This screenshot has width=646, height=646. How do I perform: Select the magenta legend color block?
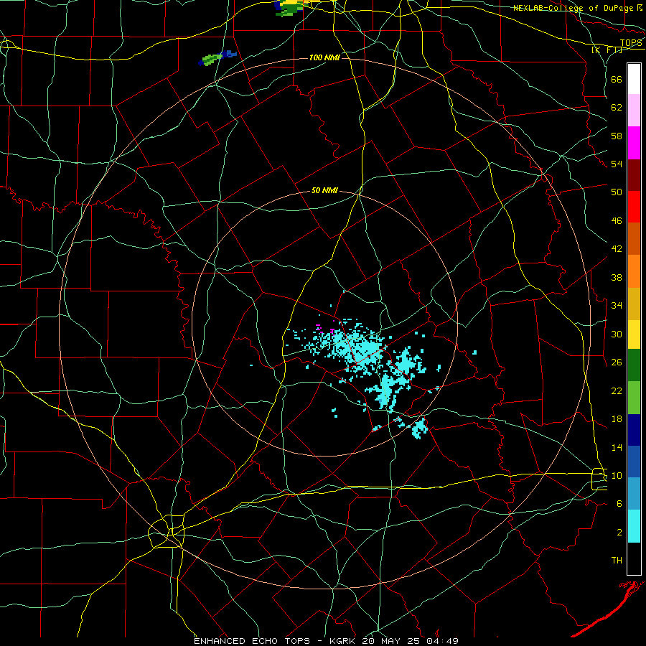(634, 143)
